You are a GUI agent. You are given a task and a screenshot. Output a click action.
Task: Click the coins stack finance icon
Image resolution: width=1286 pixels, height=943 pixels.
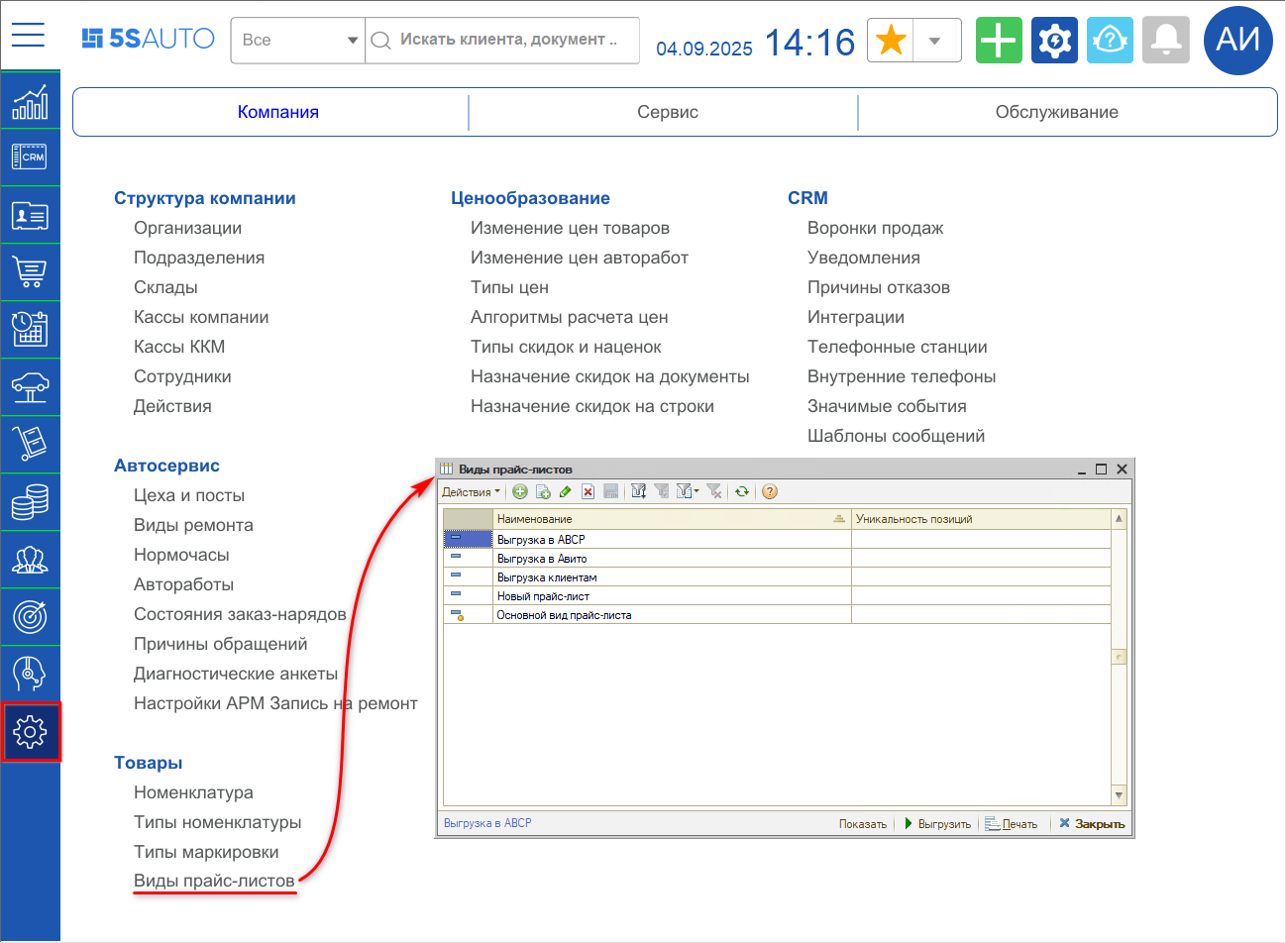(x=30, y=502)
